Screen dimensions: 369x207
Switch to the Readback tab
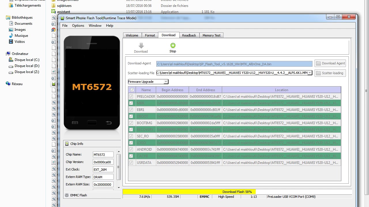[189, 35]
